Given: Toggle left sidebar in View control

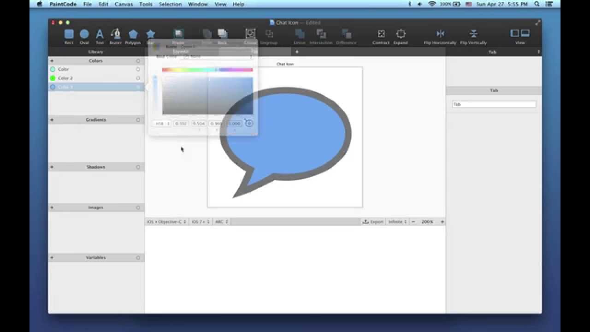Looking at the screenshot, I should point(515,33).
